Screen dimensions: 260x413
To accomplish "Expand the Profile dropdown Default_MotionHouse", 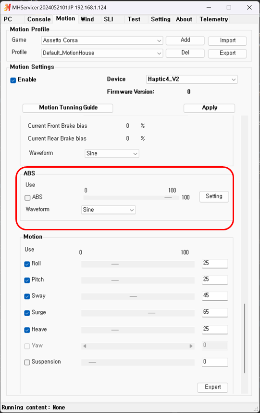I will tap(102, 53).
